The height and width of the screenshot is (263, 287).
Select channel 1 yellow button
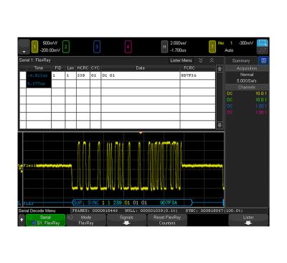click(34, 47)
